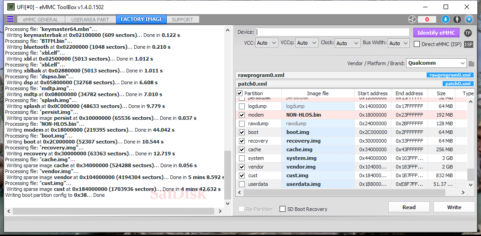Viewport: 481px width, 236px height.
Task: Click the black circular adapter icon
Action: [x=457, y=19]
